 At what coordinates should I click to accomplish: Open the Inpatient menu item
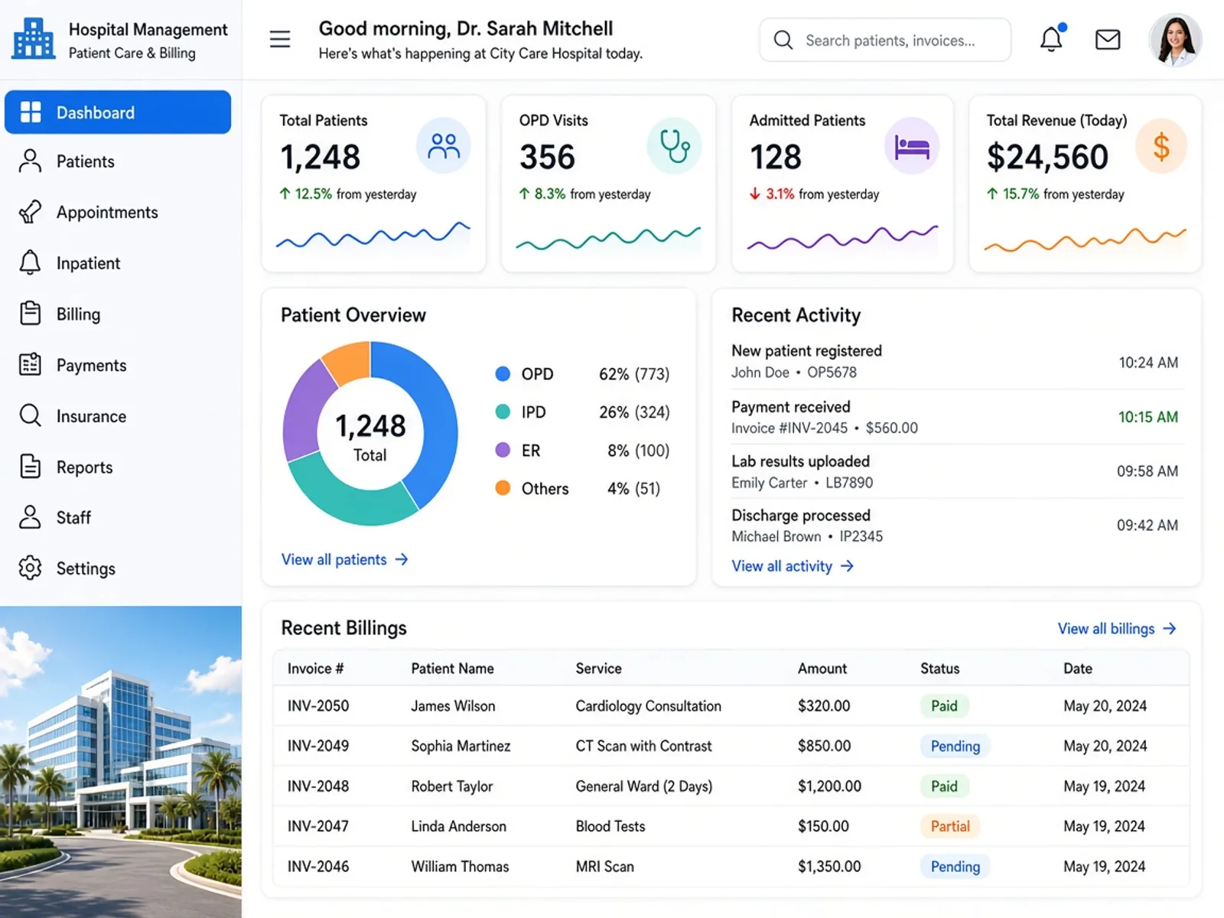(x=118, y=263)
